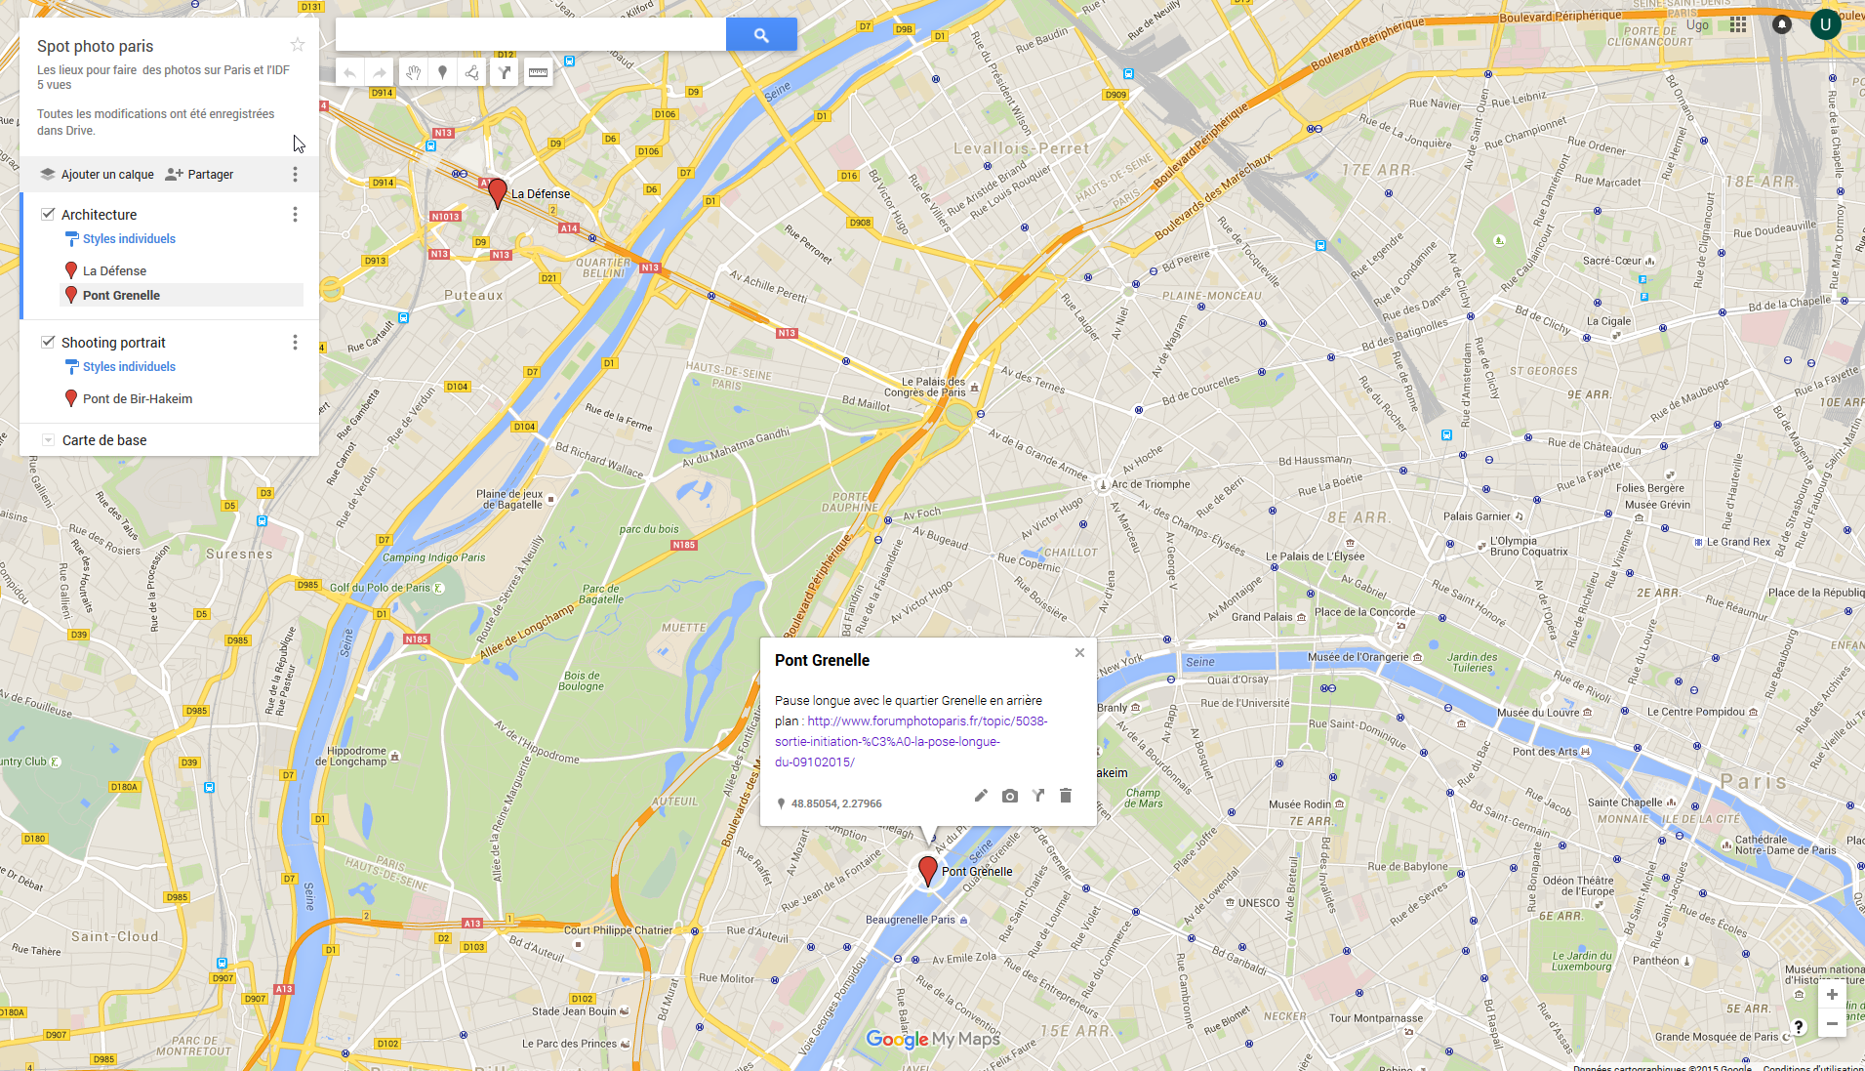The width and height of the screenshot is (1865, 1071).
Task: Click the blue search button
Action: [x=761, y=35]
